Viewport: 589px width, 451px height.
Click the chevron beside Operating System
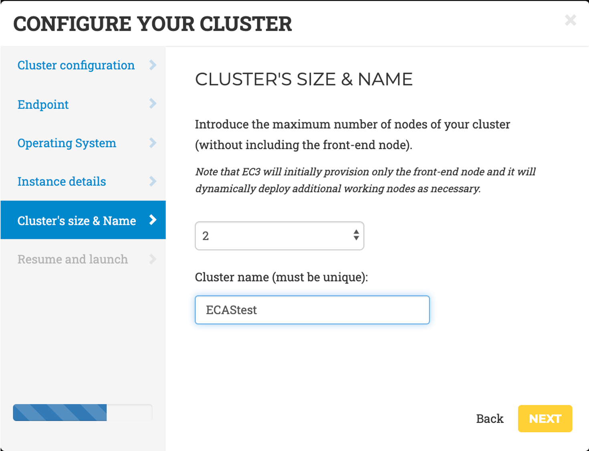coord(153,143)
